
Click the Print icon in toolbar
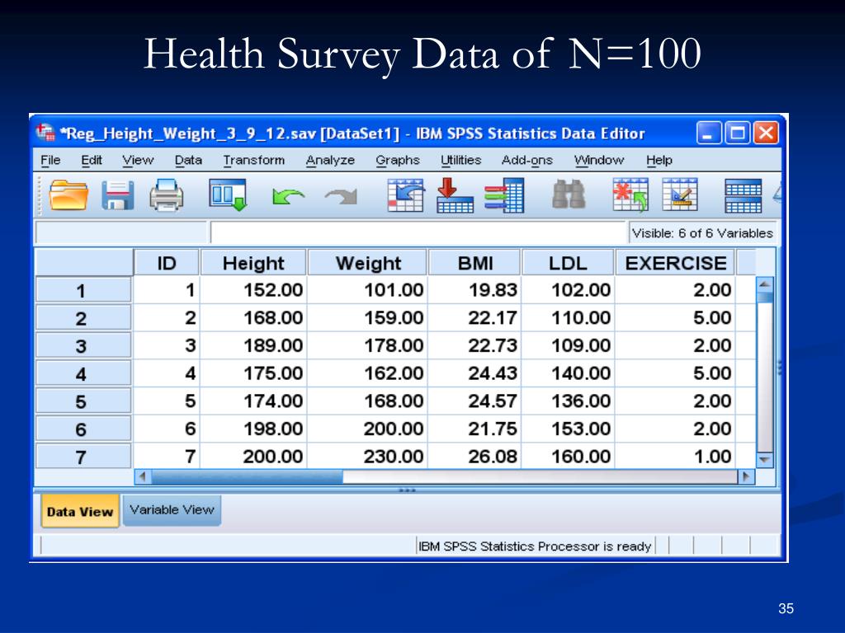(x=166, y=195)
